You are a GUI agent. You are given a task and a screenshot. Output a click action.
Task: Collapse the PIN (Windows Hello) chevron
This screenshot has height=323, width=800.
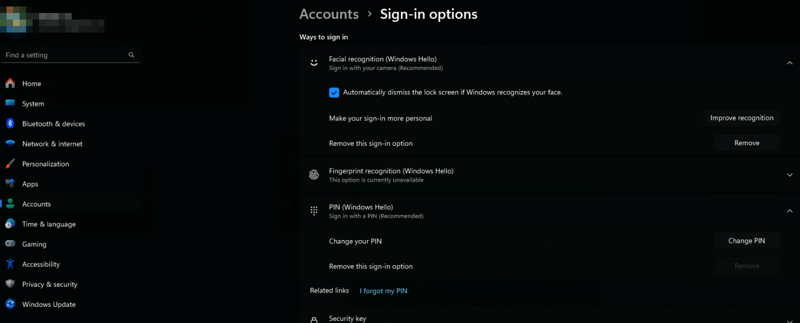(790, 211)
